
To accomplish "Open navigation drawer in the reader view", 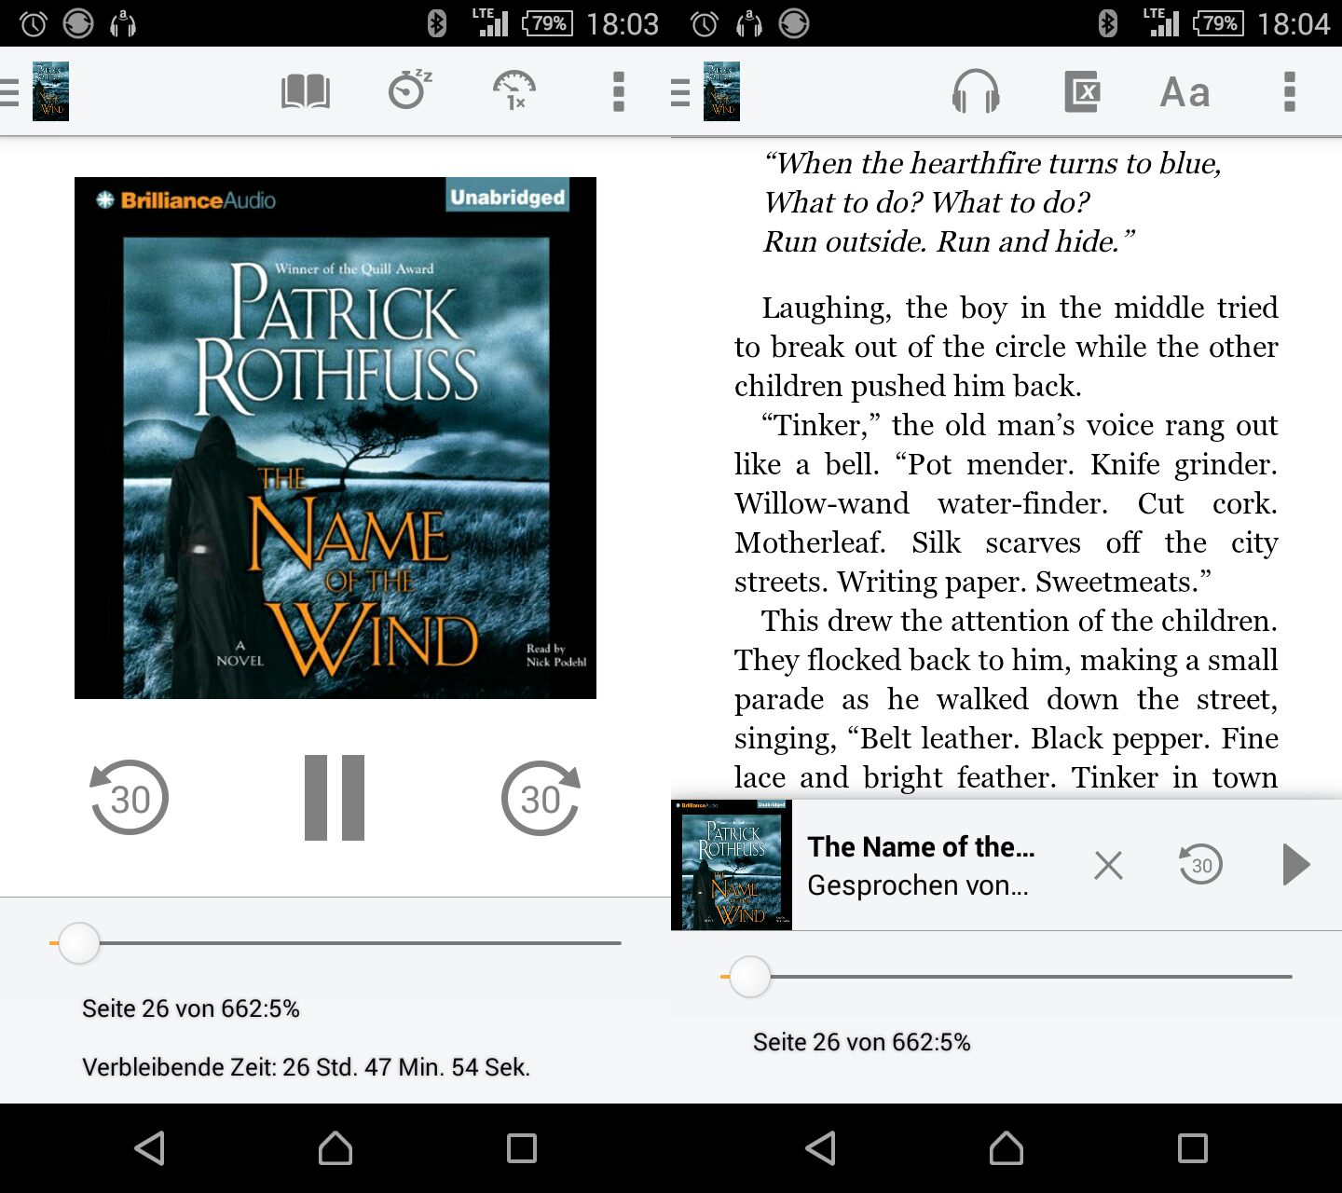I will click(681, 92).
